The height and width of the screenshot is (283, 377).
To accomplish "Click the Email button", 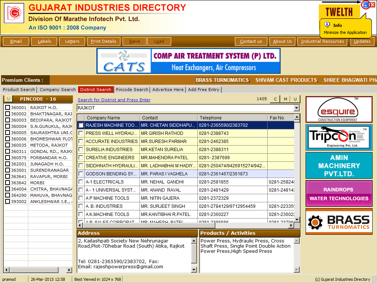I will 16,41.
